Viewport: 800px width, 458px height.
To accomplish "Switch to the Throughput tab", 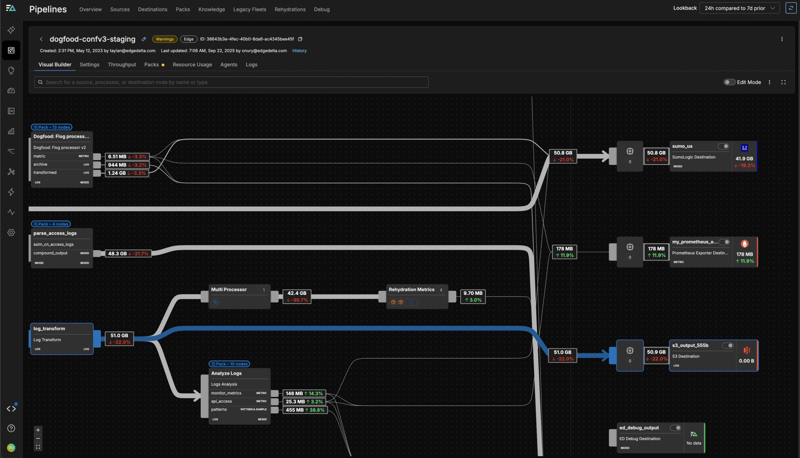I will point(122,64).
